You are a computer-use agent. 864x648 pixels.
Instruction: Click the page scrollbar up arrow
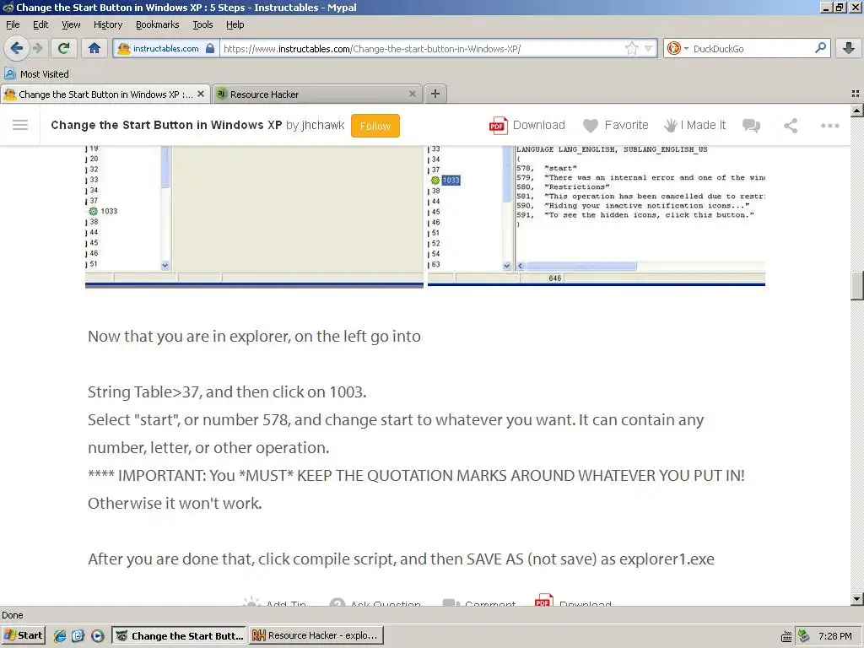point(857,111)
